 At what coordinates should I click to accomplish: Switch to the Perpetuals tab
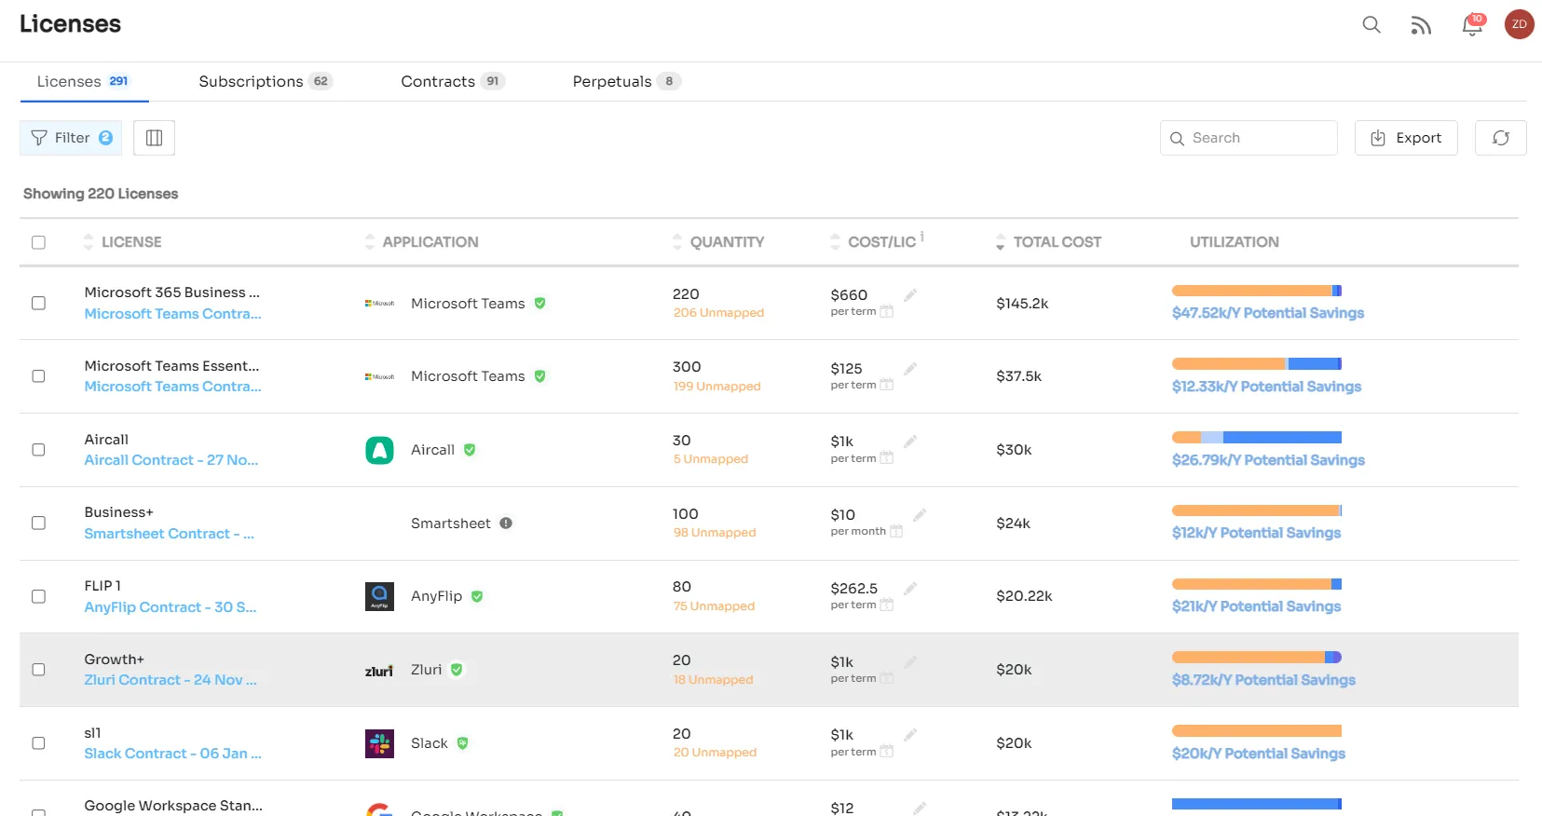point(626,82)
